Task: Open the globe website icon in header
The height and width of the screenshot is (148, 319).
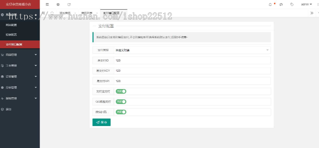Action: point(58,4)
